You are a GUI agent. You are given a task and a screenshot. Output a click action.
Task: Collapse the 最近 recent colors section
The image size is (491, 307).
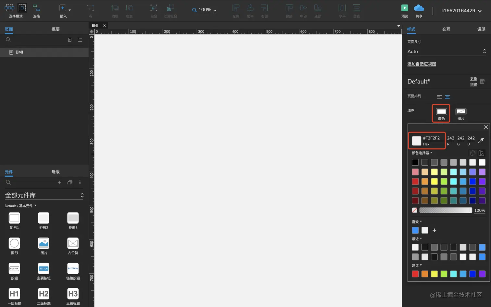click(417, 239)
